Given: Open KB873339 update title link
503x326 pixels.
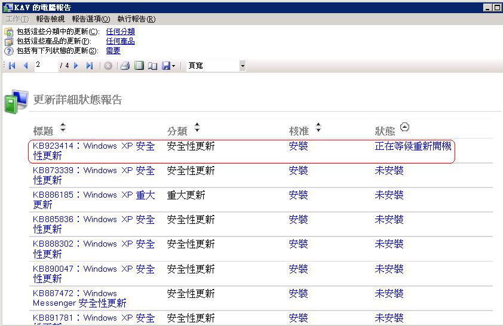Looking at the screenshot, I should (94, 176).
